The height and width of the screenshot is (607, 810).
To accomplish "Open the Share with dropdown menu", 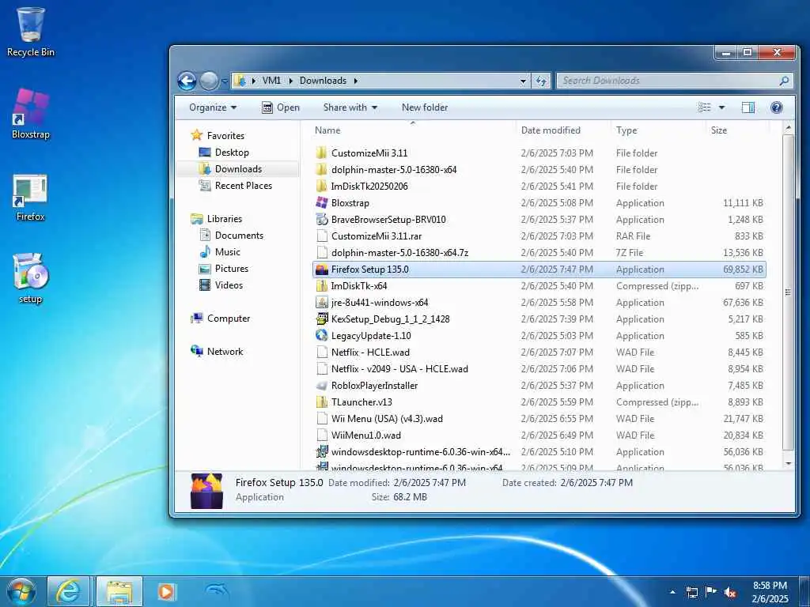I will click(x=350, y=107).
